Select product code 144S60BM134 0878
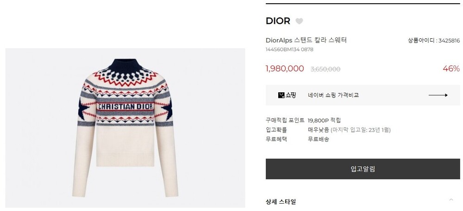 coord(289,49)
